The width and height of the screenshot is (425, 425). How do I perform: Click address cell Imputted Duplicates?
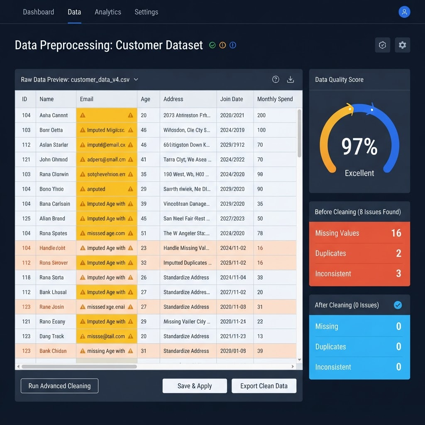(x=187, y=263)
